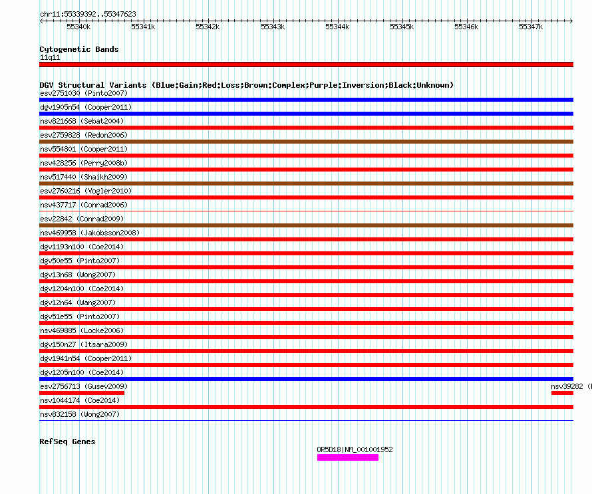Image resolution: width=592 pixels, height=494 pixels.
Task: Click the thin red line for nsv437717
Action: 306,211
